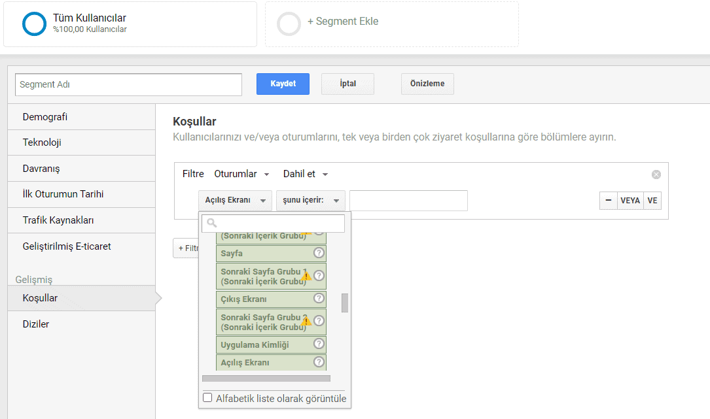Click warning icon on Sonraki Sayfa Grubu 1
This screenshot has height=419, width=710.
point(306,276)
